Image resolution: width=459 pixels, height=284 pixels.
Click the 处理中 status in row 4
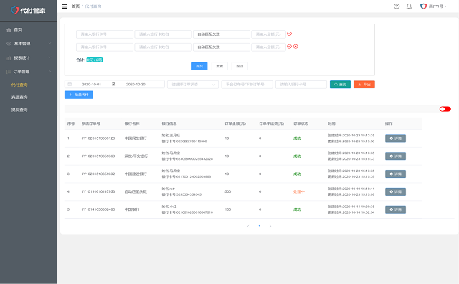point(299,191)
